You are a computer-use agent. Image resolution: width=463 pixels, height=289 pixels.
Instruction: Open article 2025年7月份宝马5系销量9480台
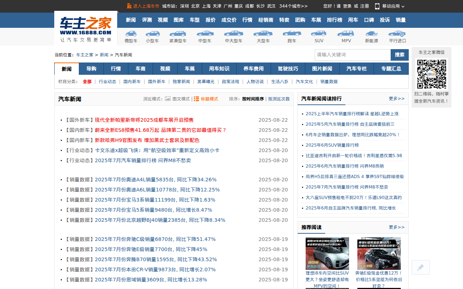pos(153,210)
